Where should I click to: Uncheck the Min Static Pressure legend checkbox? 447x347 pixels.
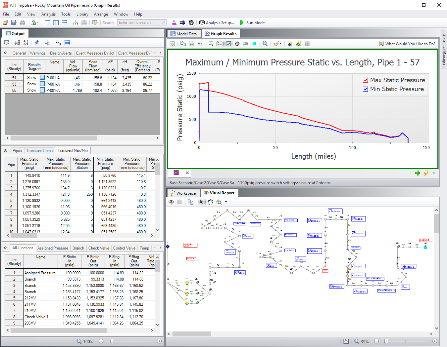pos(365,89)
